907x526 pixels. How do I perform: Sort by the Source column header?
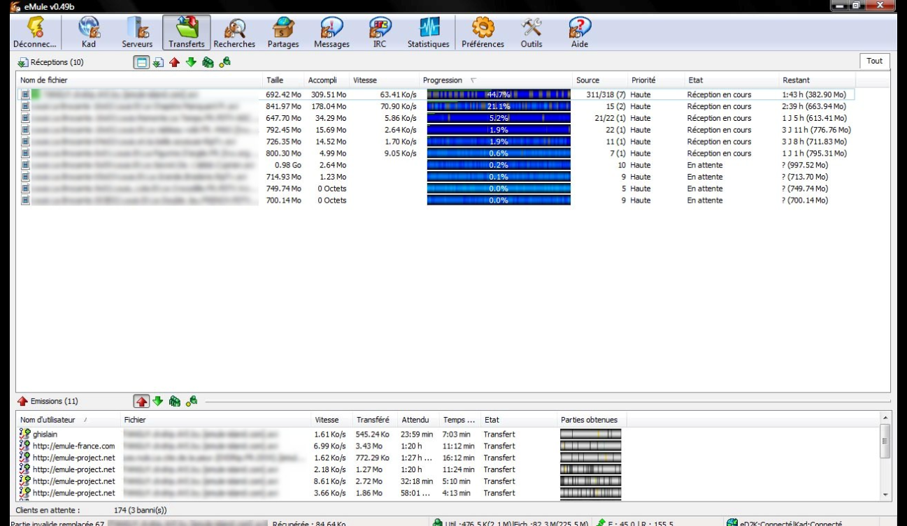(x=600, y=80)
